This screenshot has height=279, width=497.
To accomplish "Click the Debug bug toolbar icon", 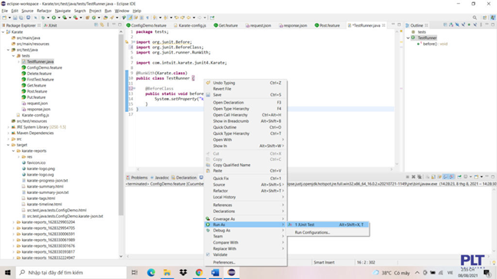I will pos(43,18).
